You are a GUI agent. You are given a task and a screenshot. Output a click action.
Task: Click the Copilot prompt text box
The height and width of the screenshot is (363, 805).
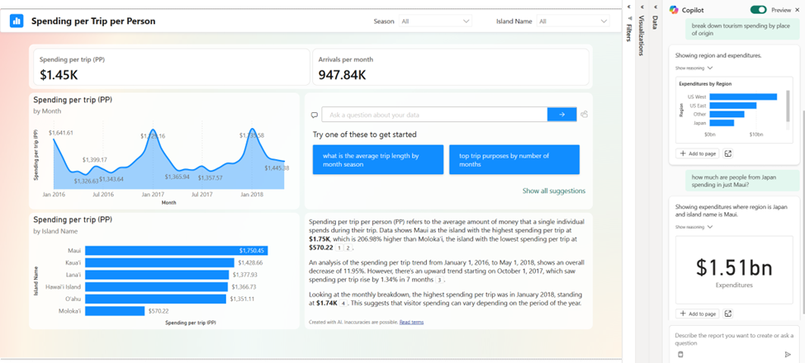click(734, 339)
